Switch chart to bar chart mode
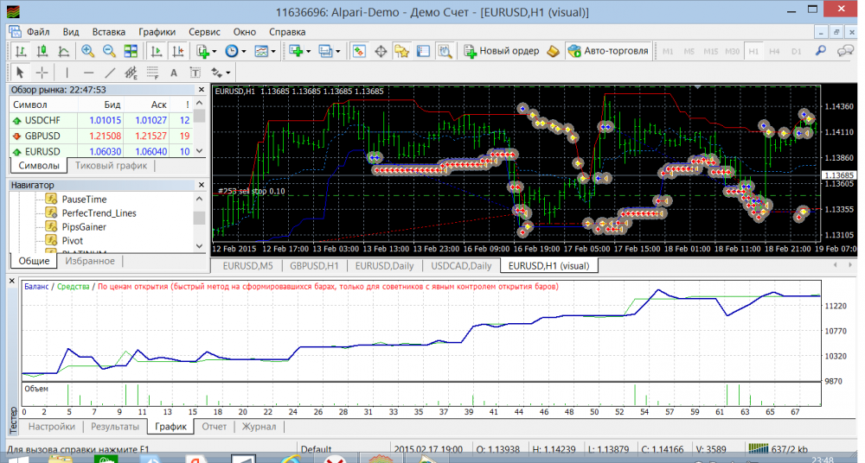The image size is (865, 463). tap(21, 51)
